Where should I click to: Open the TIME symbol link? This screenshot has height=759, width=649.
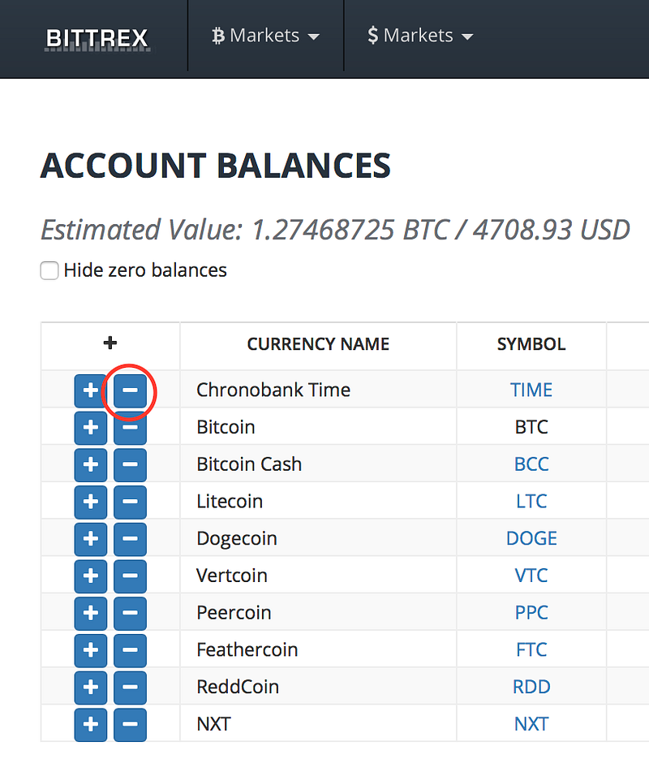pos(531,390)
